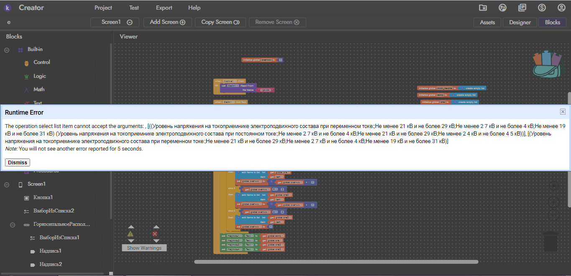This screenshot has height=276, width=571.
Task: Click the yellow warning triangle indicator
Action: [x=131, y=234]
